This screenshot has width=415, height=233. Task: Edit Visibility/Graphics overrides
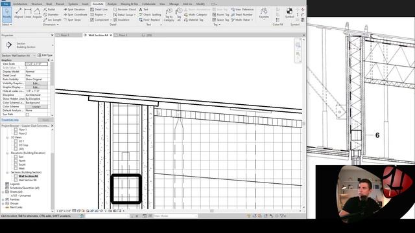pos(36,83)
